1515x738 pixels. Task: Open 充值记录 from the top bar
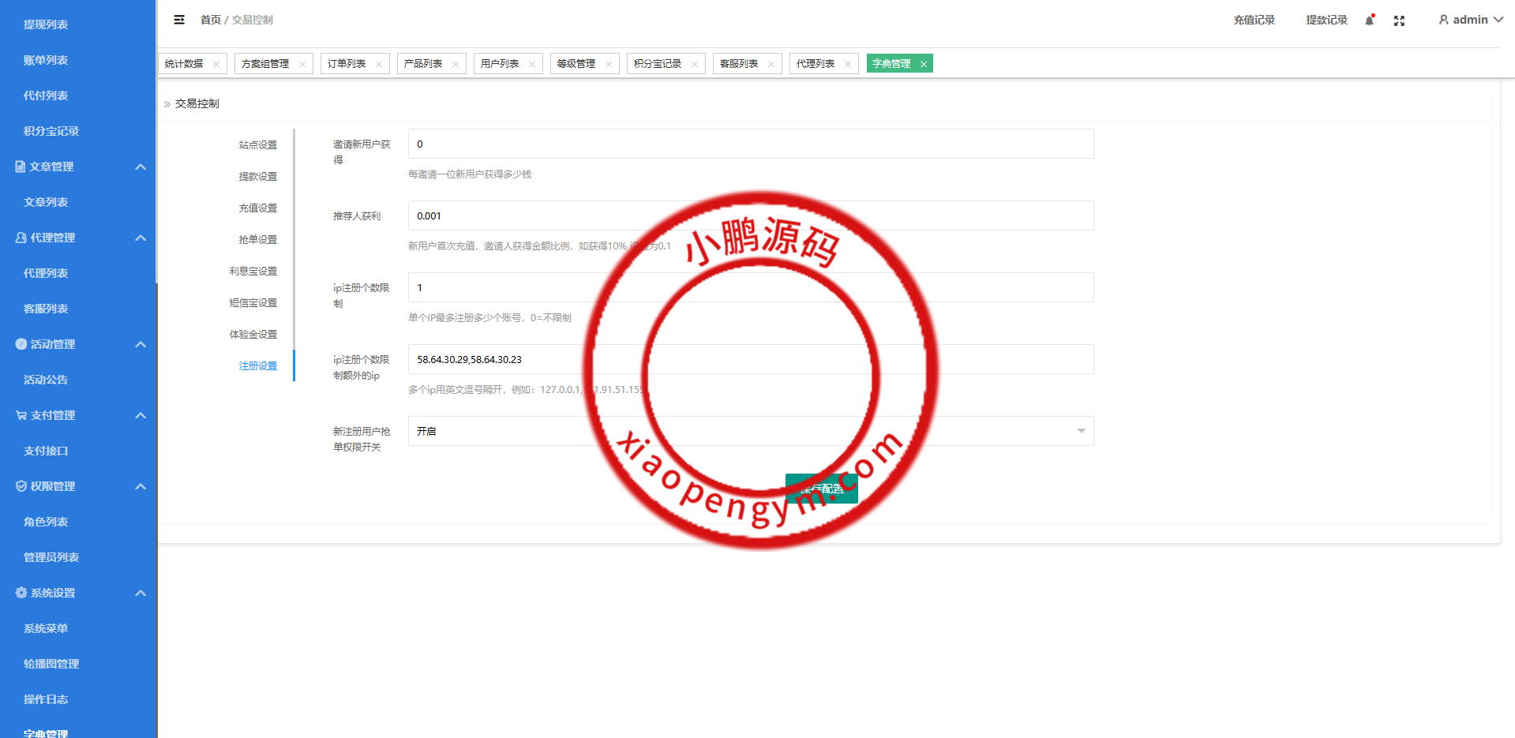pyautogui.click(x=1254, y=20)
